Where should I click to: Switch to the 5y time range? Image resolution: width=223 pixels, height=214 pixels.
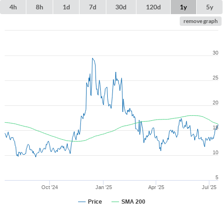pos(209,7)
